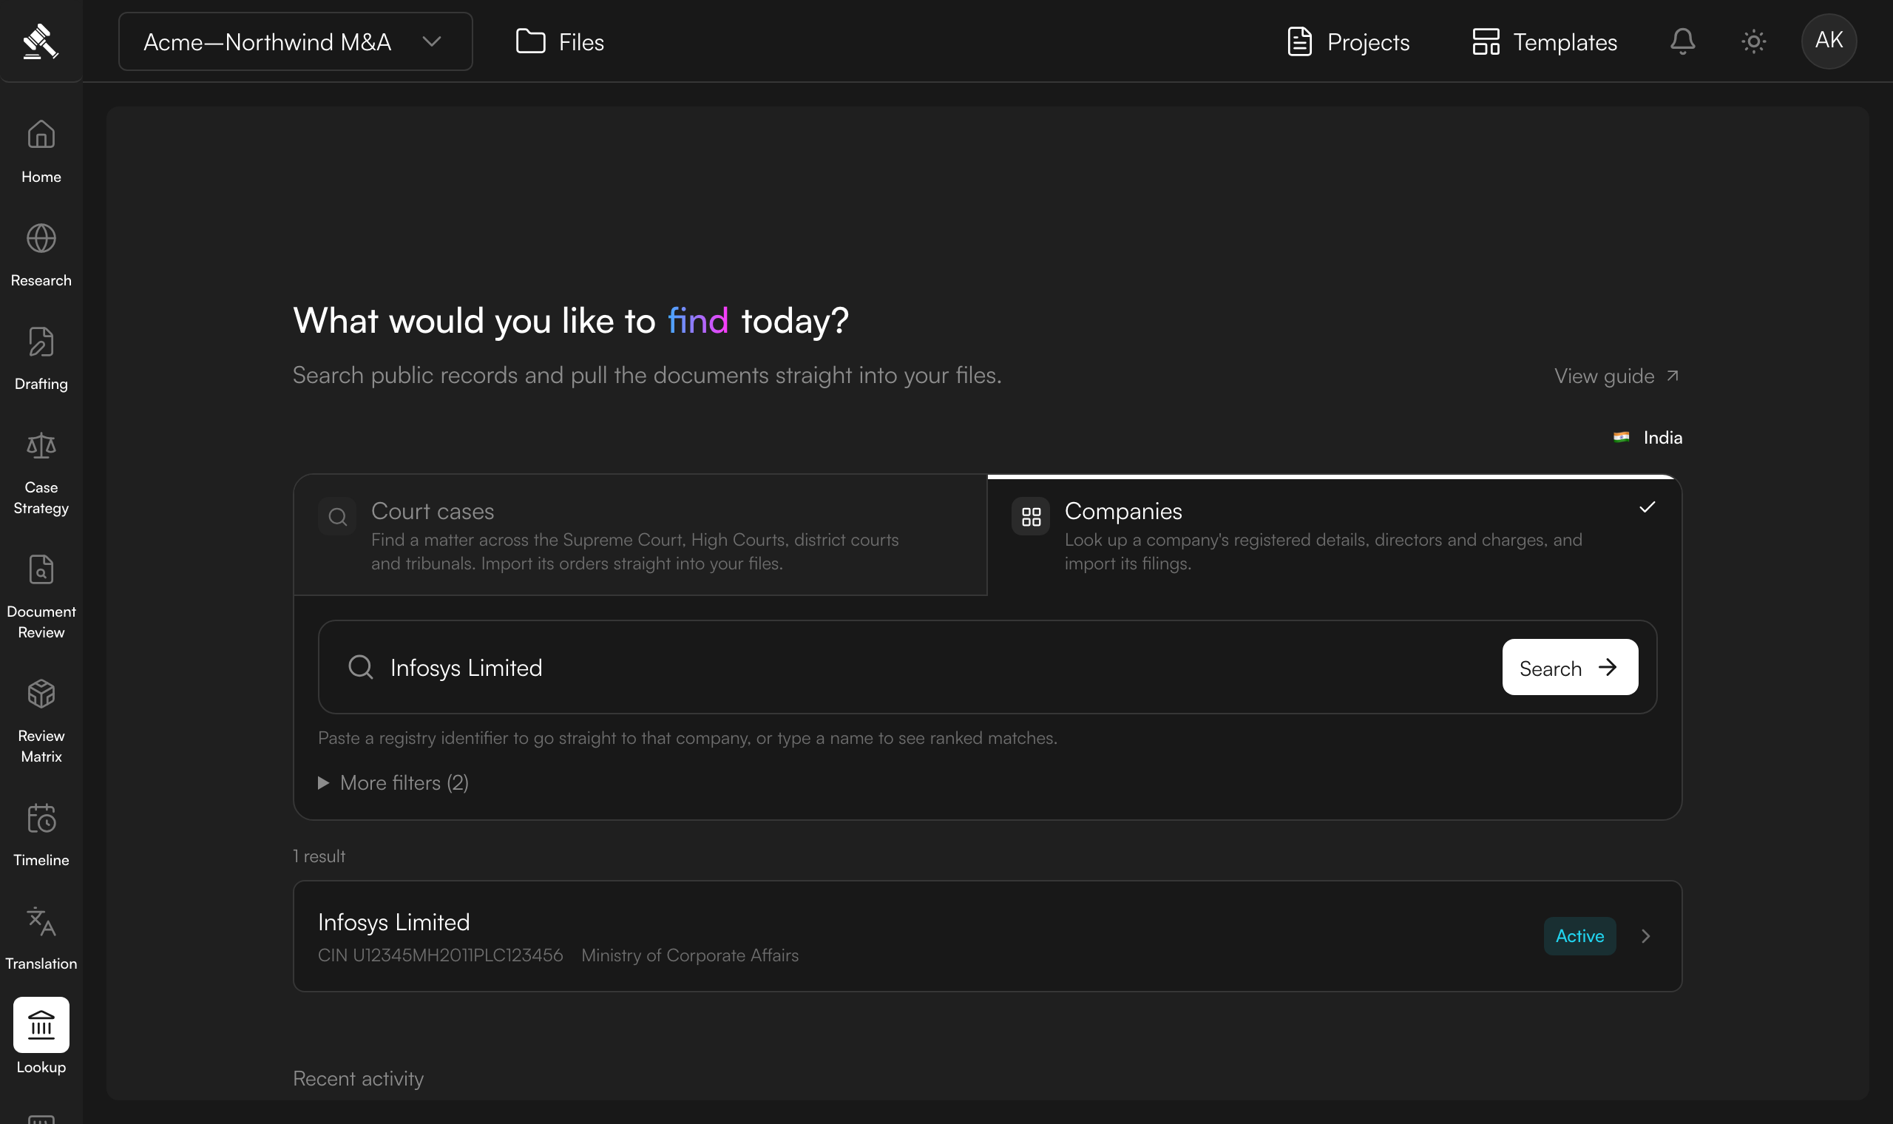Screen dimensions: 1893x1124
Task: Toggle the light/dark theme
Action: [x=1754, y=41]
